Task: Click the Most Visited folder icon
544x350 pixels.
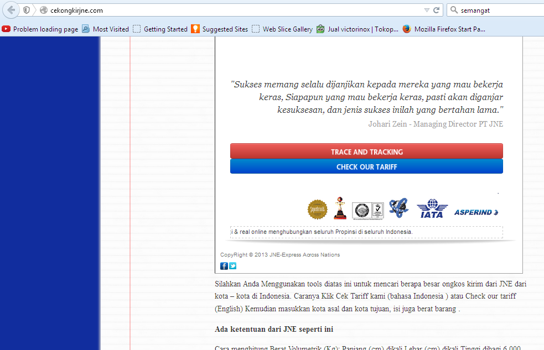Action: coord(86,29)
